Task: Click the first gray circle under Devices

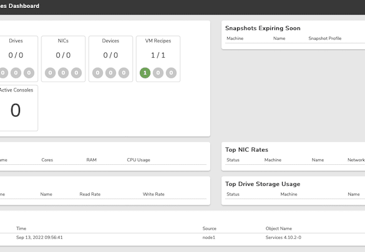Action: point(97,73)
